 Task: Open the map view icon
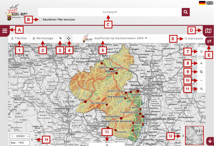208,31
